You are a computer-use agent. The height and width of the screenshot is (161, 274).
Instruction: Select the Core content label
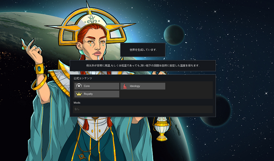coord(87,86)
